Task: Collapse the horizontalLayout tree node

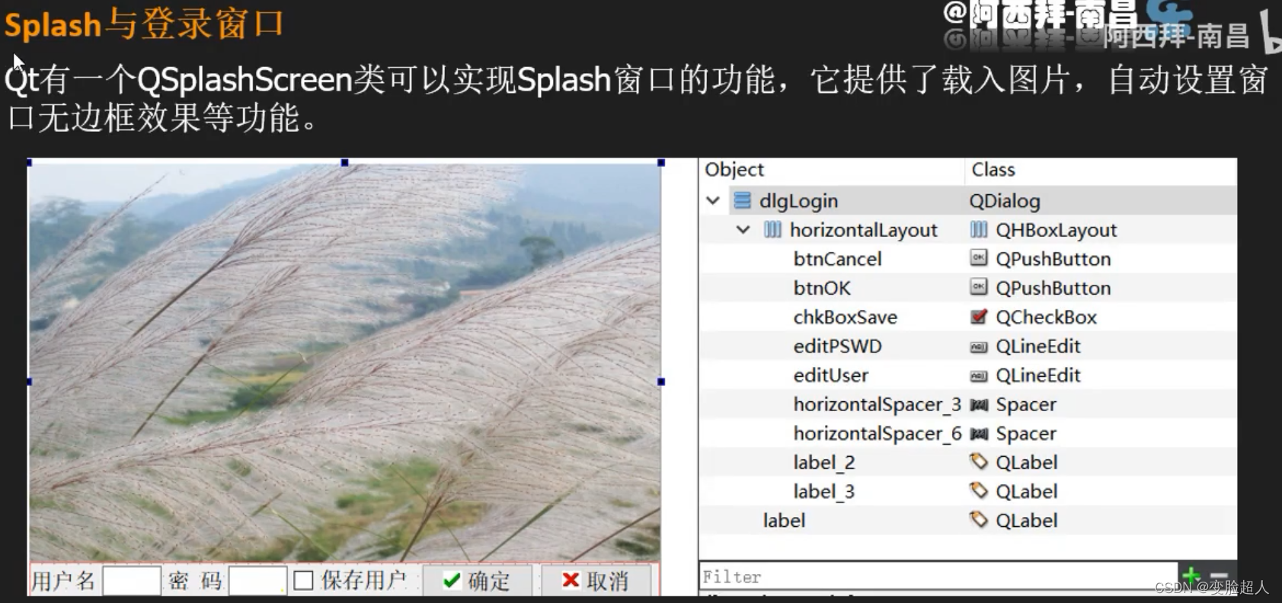Action: click(x=743, y=230)
